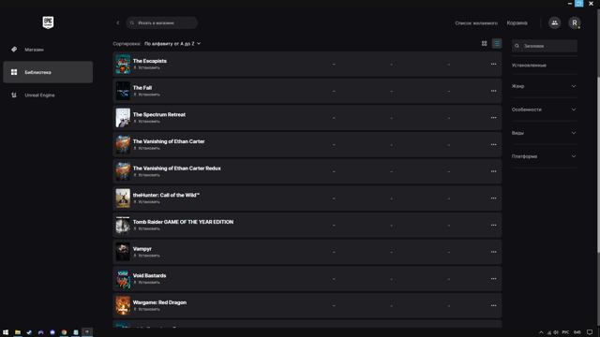Select The Vanishing of Ethan Carter Redux title
600x337 pixels.
coord(177,168)
